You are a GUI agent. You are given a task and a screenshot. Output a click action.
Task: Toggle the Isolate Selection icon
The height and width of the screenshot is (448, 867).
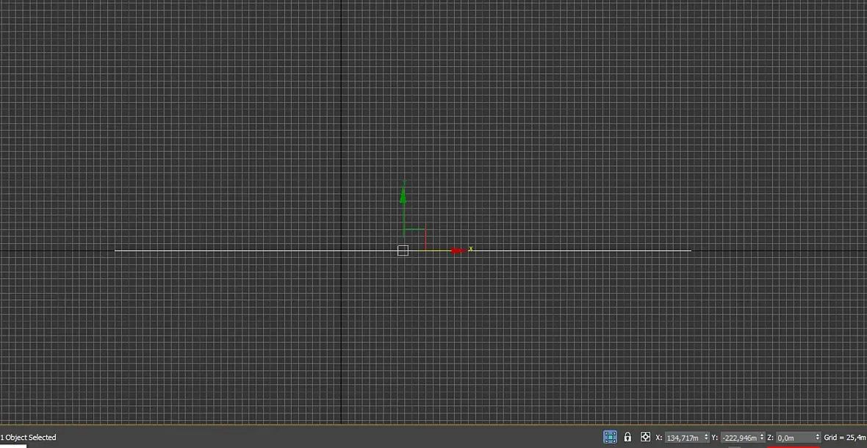(610, 437)
